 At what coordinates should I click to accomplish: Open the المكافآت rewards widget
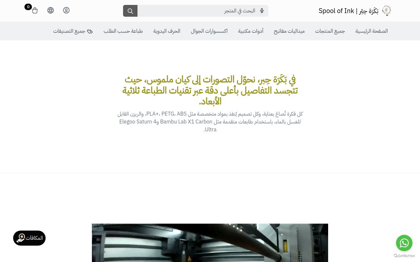[29, 238]
